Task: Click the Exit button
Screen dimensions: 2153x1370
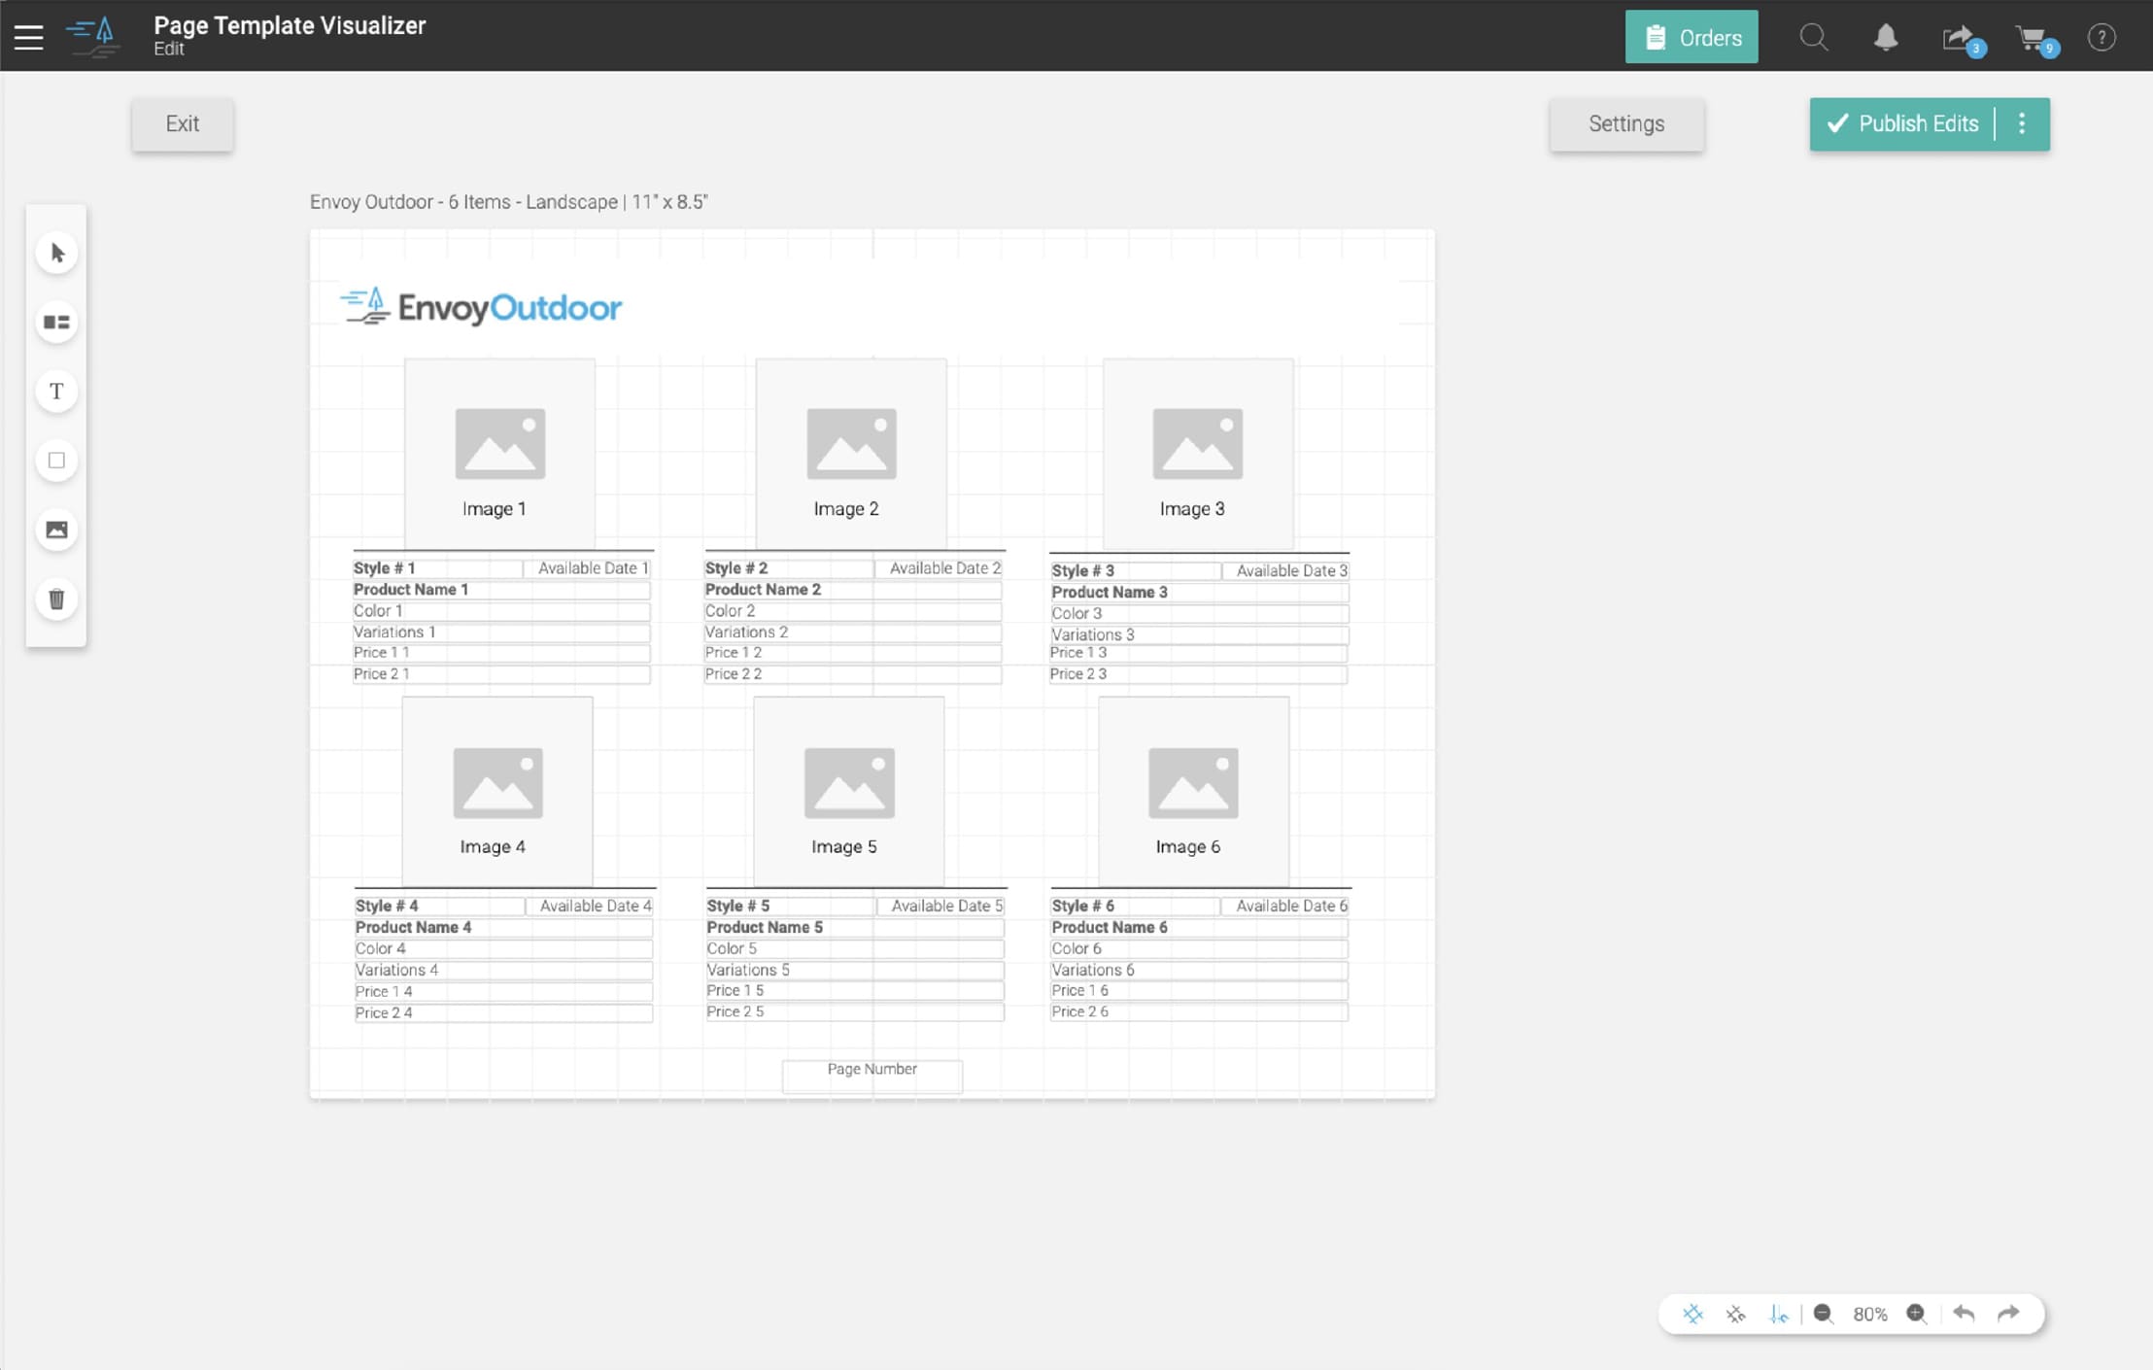Action: coord(182,122)
